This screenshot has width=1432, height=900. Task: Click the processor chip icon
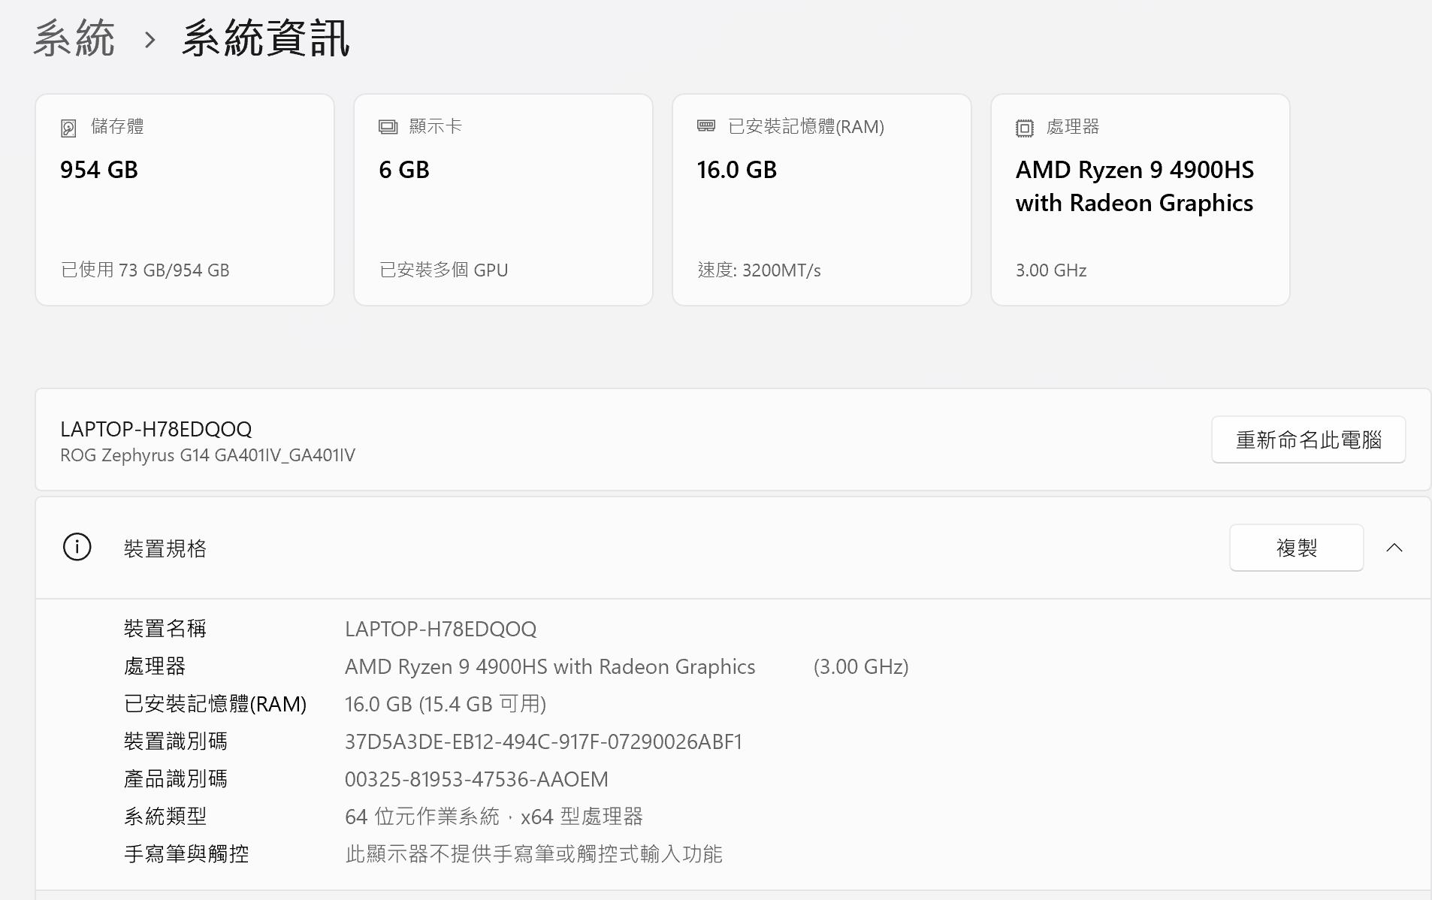click(x=1024, y=128)
